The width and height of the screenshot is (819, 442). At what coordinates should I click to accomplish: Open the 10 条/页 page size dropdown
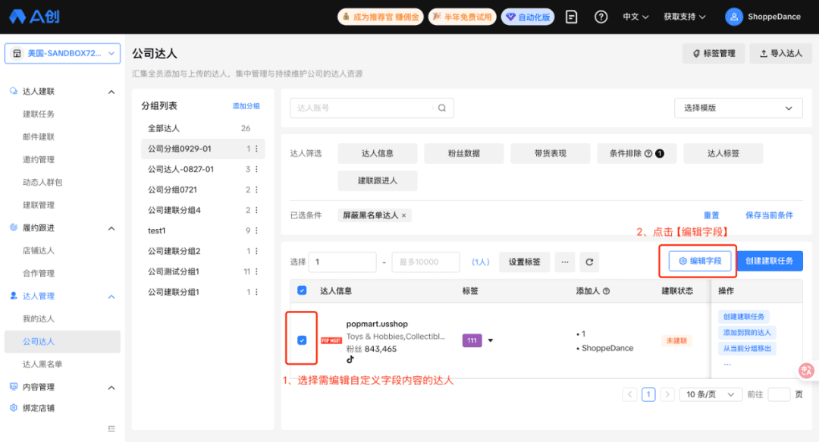[x=711, y=394]
